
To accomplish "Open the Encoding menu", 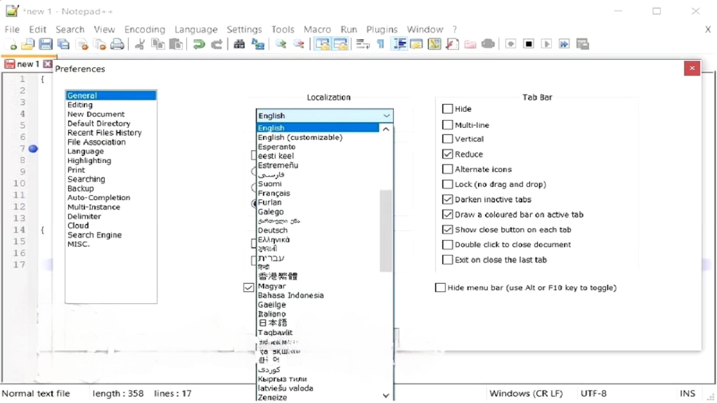I will (x=145, y=29).
